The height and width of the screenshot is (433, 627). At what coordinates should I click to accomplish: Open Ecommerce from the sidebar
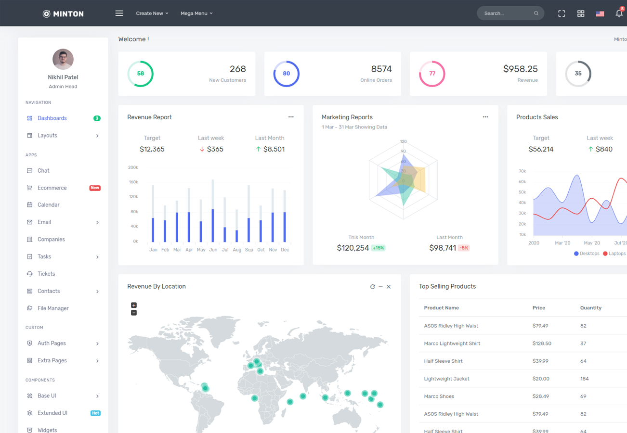[x=52, y=188]
